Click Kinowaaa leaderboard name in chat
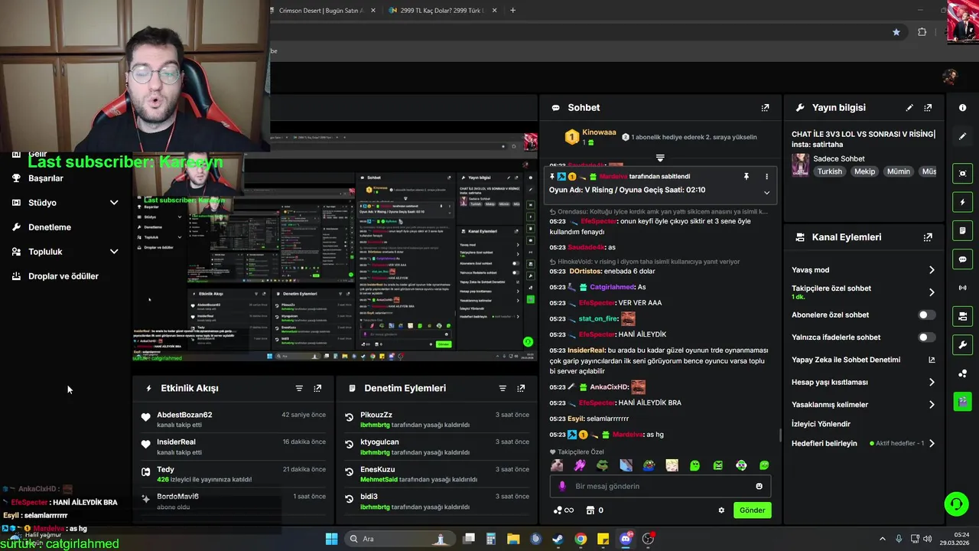 tap(599, 132)
